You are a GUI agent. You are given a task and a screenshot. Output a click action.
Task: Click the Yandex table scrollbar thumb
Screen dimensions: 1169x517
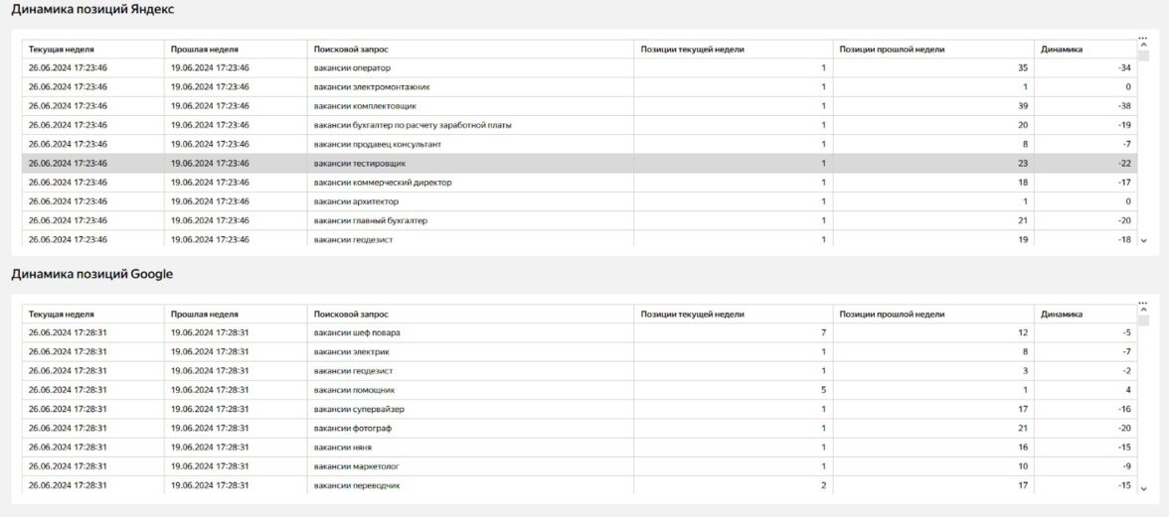click(x=1143, y=57)
